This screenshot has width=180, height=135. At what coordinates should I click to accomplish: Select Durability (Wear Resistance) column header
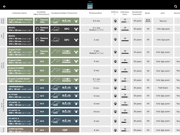(41, 13)
